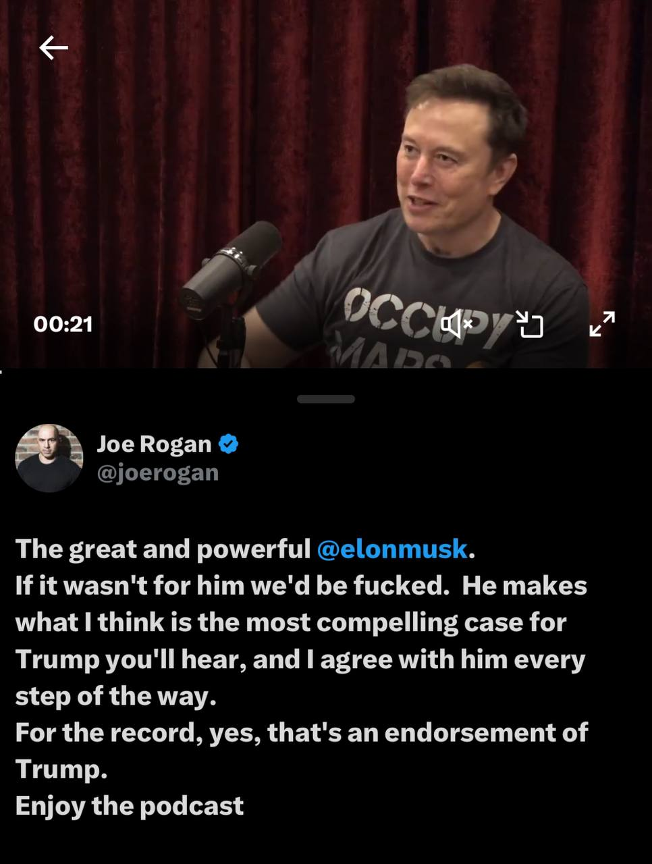Open Joe Rogan's profile avatar
The height and width of the screenshot is (864, 652).
click(x=49, y=458)
